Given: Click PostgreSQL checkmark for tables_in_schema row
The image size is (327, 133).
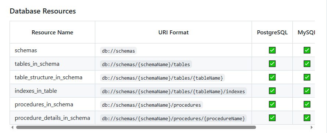Looking at the screenshot, I should click(272, 64).
